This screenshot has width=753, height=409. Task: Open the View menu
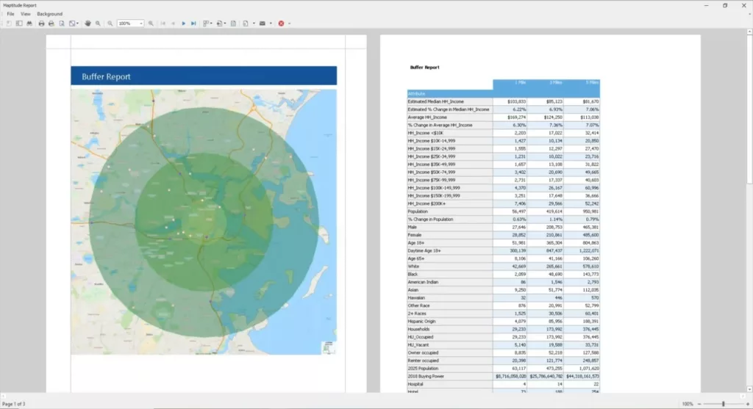(x=26, y=14)
